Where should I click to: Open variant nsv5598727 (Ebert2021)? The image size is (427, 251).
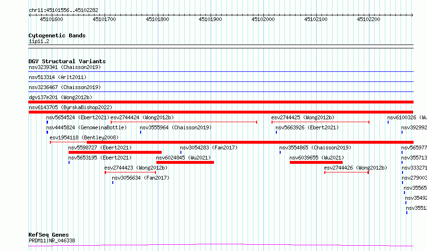point(100,148)
